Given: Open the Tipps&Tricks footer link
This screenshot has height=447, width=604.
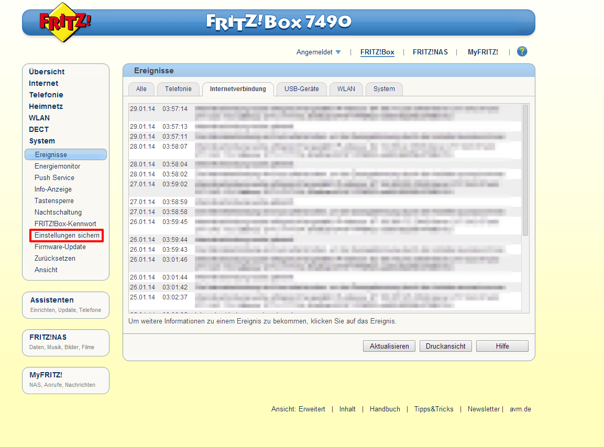Looking at the screenshot, I should (x=434, y=409).
